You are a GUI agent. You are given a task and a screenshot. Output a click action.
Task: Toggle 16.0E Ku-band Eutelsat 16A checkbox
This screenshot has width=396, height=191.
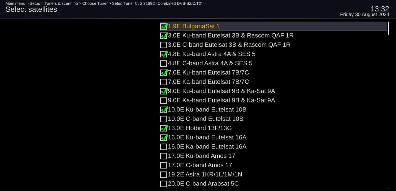[x=164, y=138]
